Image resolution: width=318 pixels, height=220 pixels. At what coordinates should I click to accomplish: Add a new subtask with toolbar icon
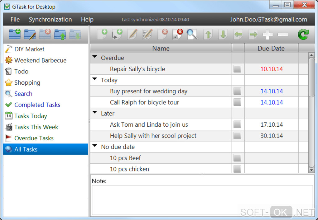click(x=117, y=34)
